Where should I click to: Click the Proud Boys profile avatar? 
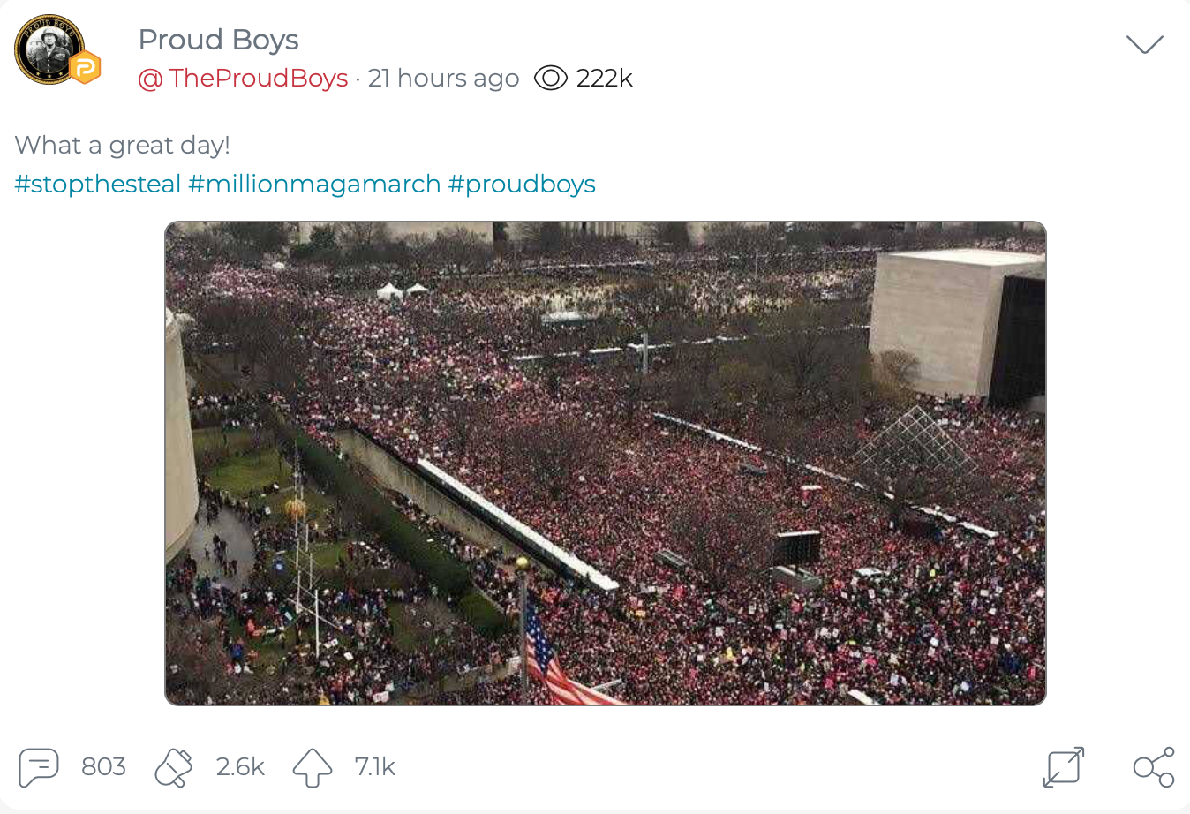pyautogui.click(x=49, y=49)
